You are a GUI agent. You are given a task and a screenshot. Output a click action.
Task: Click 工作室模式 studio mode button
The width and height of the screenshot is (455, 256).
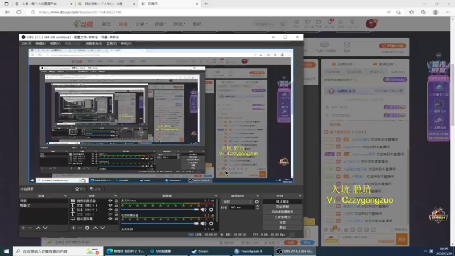coord(282,217)
